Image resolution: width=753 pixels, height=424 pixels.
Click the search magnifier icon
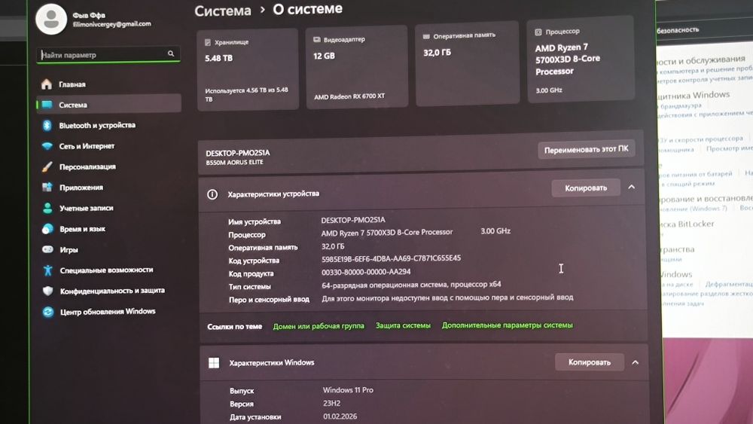coord(171,53)
